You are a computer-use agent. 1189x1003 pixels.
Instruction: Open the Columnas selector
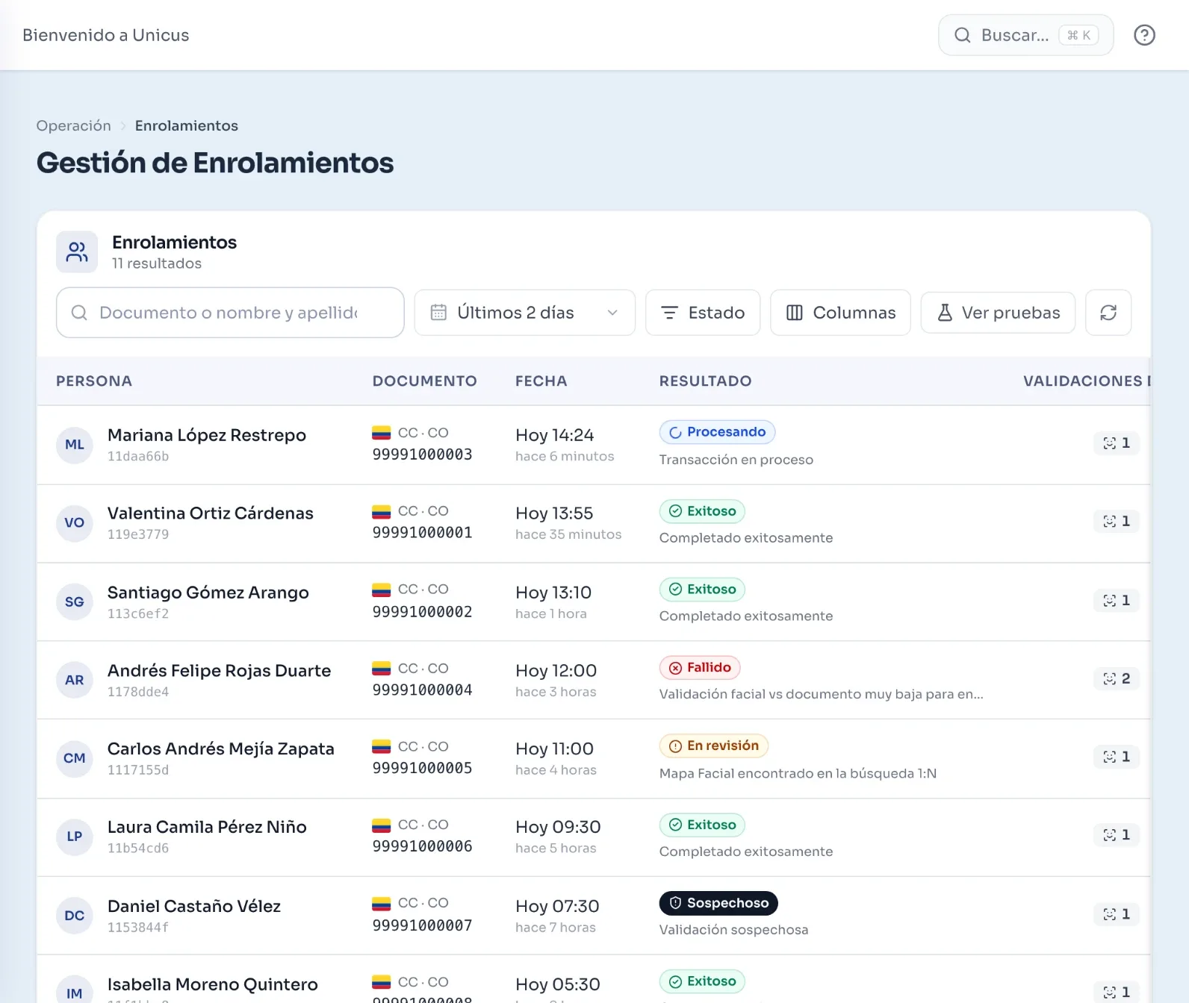click(840, 313)
